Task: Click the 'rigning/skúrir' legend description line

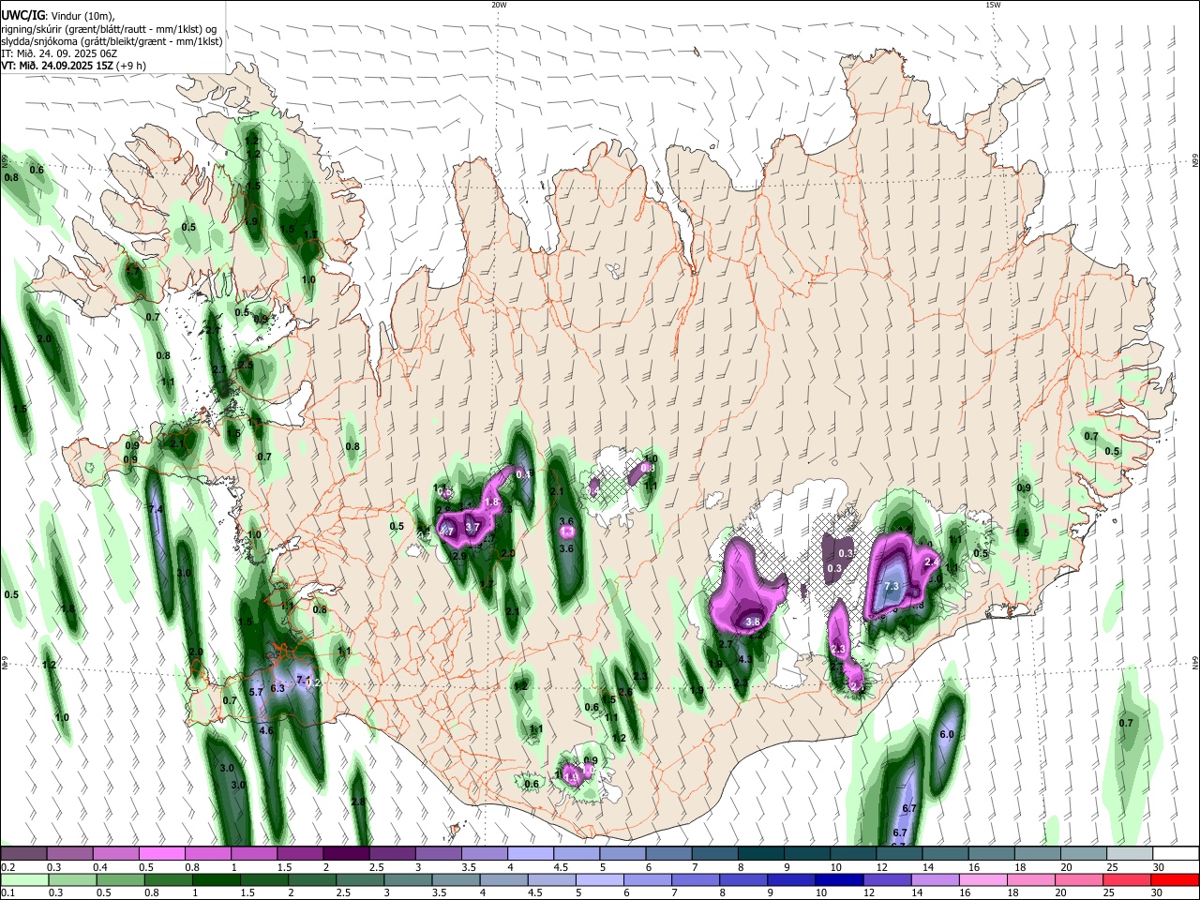Action: 109,27
